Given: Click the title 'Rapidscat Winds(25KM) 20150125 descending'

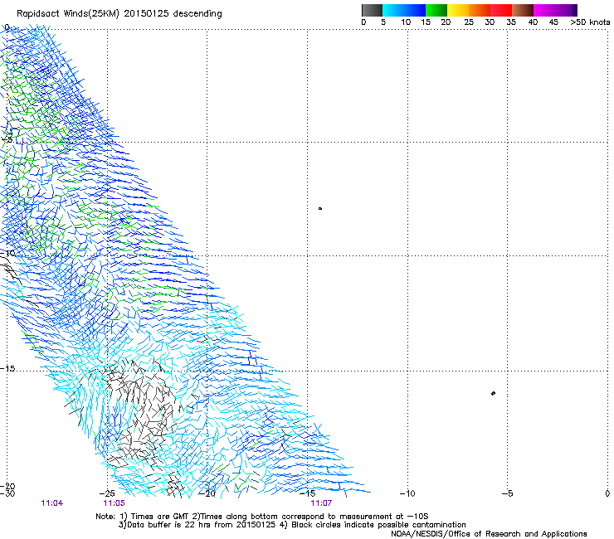Looking at the screenshot, I should click(x=119, y=14).
